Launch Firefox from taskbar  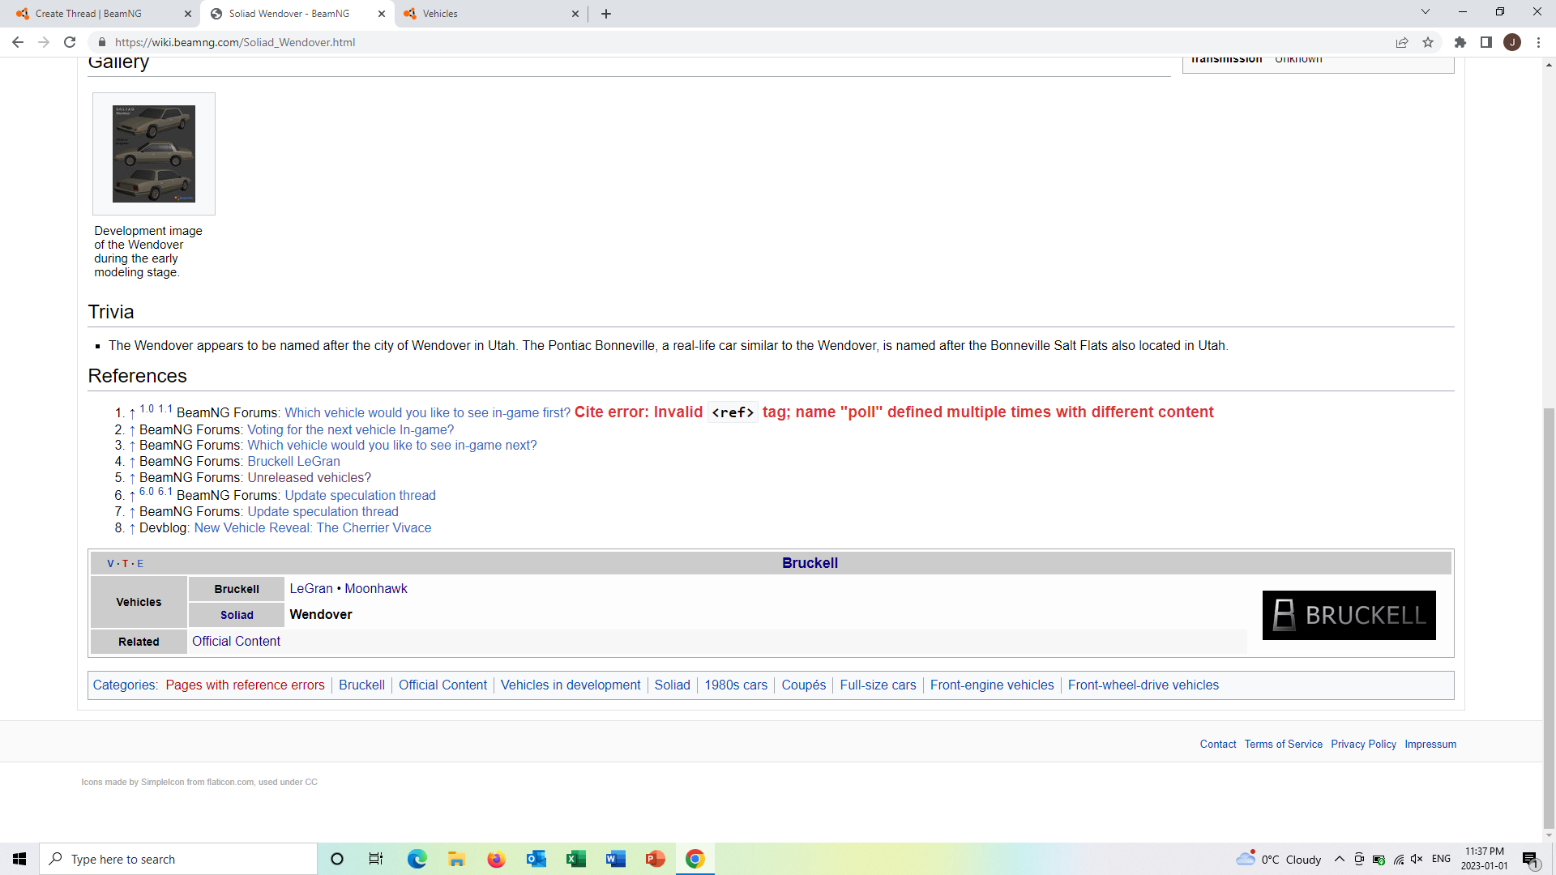pyautogui.click(x=496, y=859)
